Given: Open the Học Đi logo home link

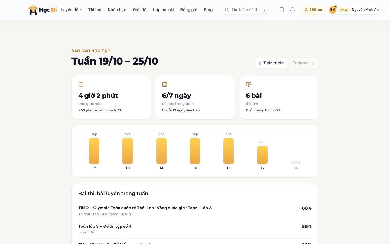Looking at the screenshot, I should click(x=43, y=10).
